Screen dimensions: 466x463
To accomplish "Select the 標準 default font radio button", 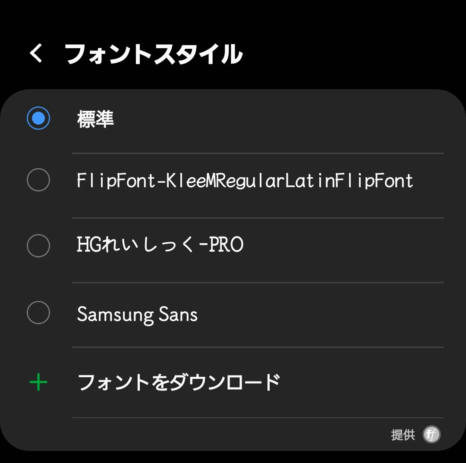I will [38, 118].
